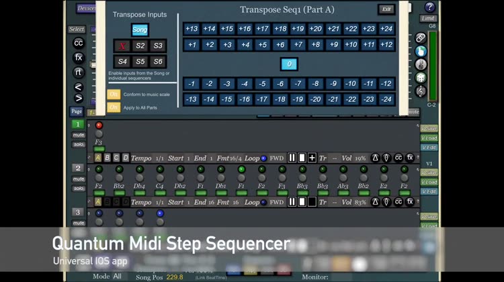Click the left arrow < icon in the sidebar

pos(78,87)
